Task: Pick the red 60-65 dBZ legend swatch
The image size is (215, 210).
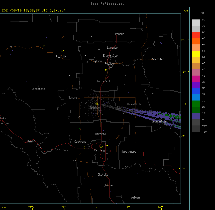Action: click(x=196, y=35)
